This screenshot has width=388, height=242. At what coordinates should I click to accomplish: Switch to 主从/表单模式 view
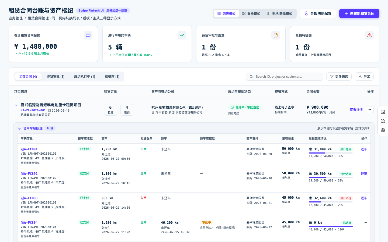tap(279, 13)
